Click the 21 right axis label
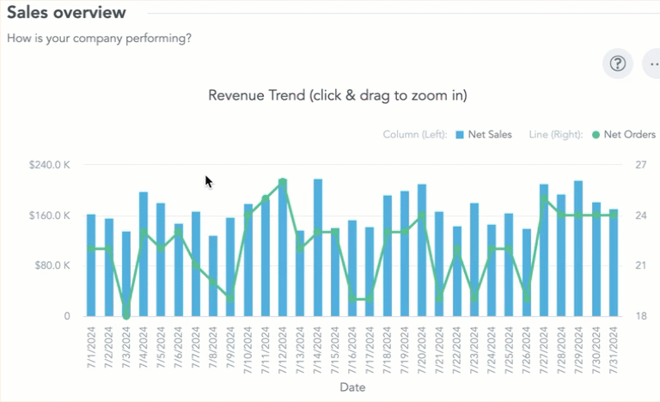The width and height of the screenshot is (660, 402). (x=640, y=265)
